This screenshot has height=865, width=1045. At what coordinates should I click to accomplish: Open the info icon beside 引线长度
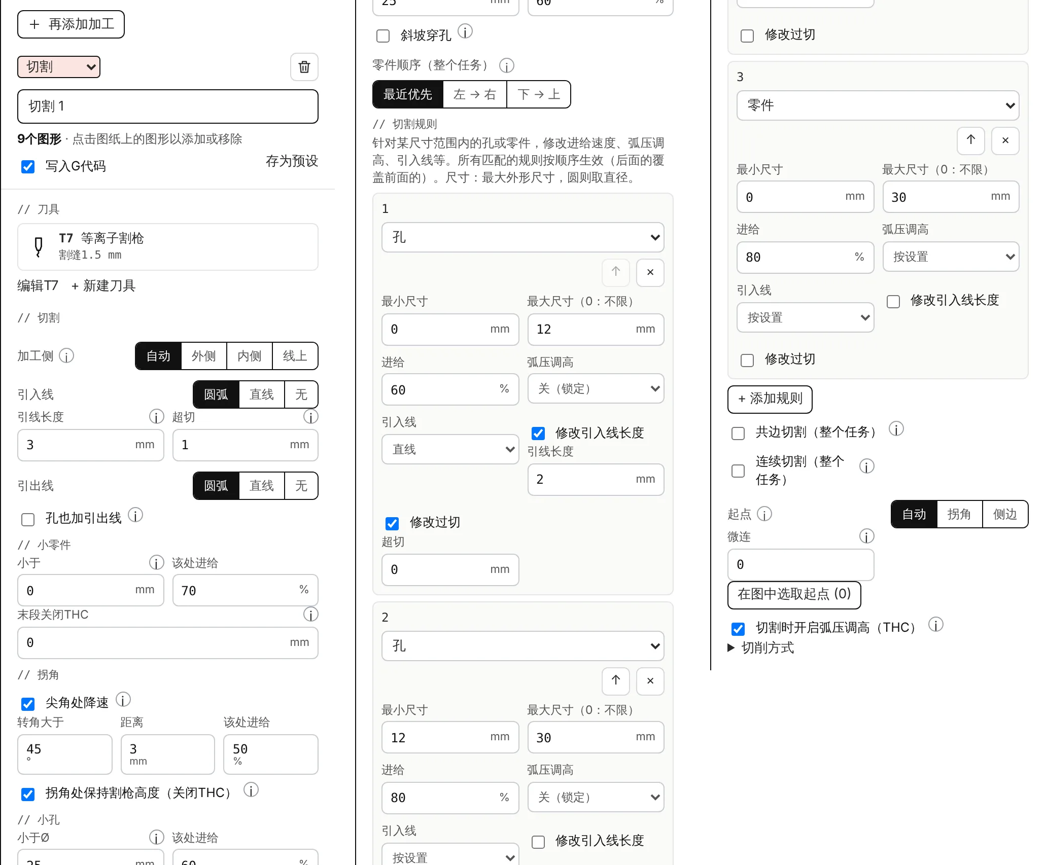point(156,417)
